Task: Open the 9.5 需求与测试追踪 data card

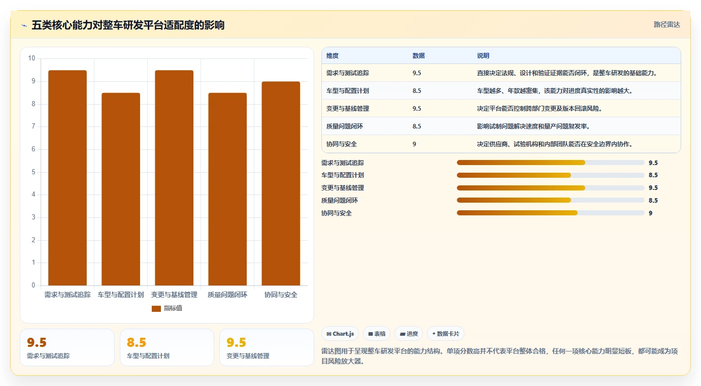Action: click(x=67, y=347)
